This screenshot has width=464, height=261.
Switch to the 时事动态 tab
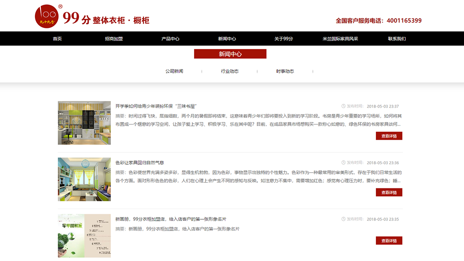coord(285,71)
